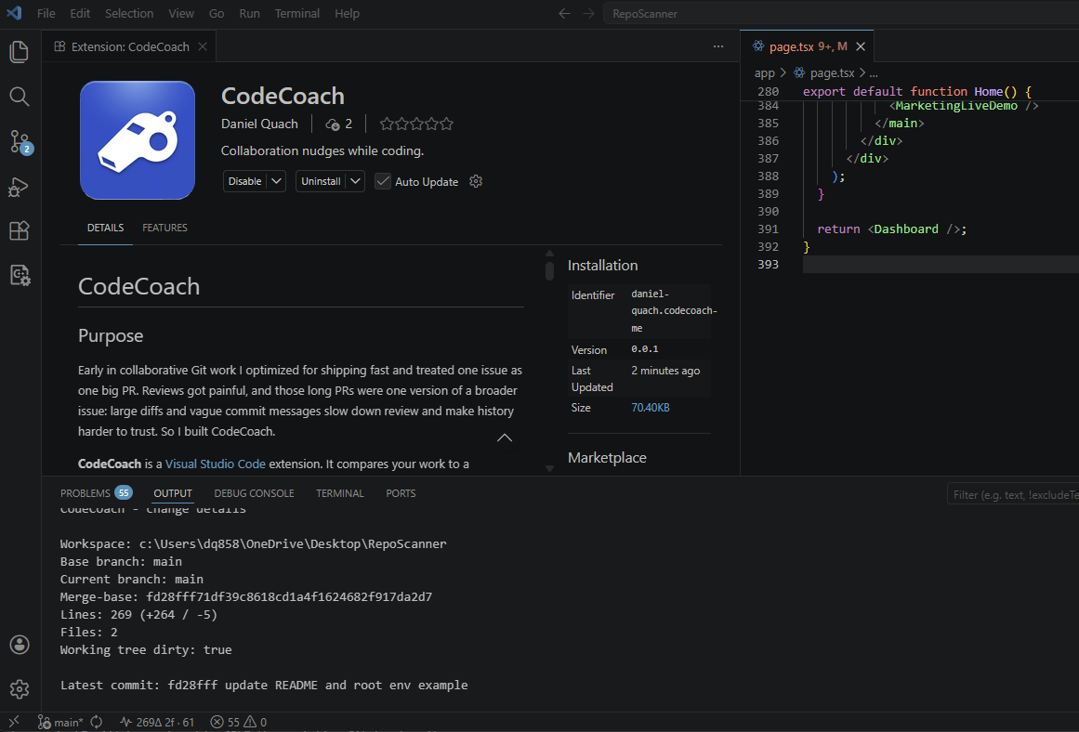
Task: Open the Manage gear in the activity bar
Action: [19, 688]
